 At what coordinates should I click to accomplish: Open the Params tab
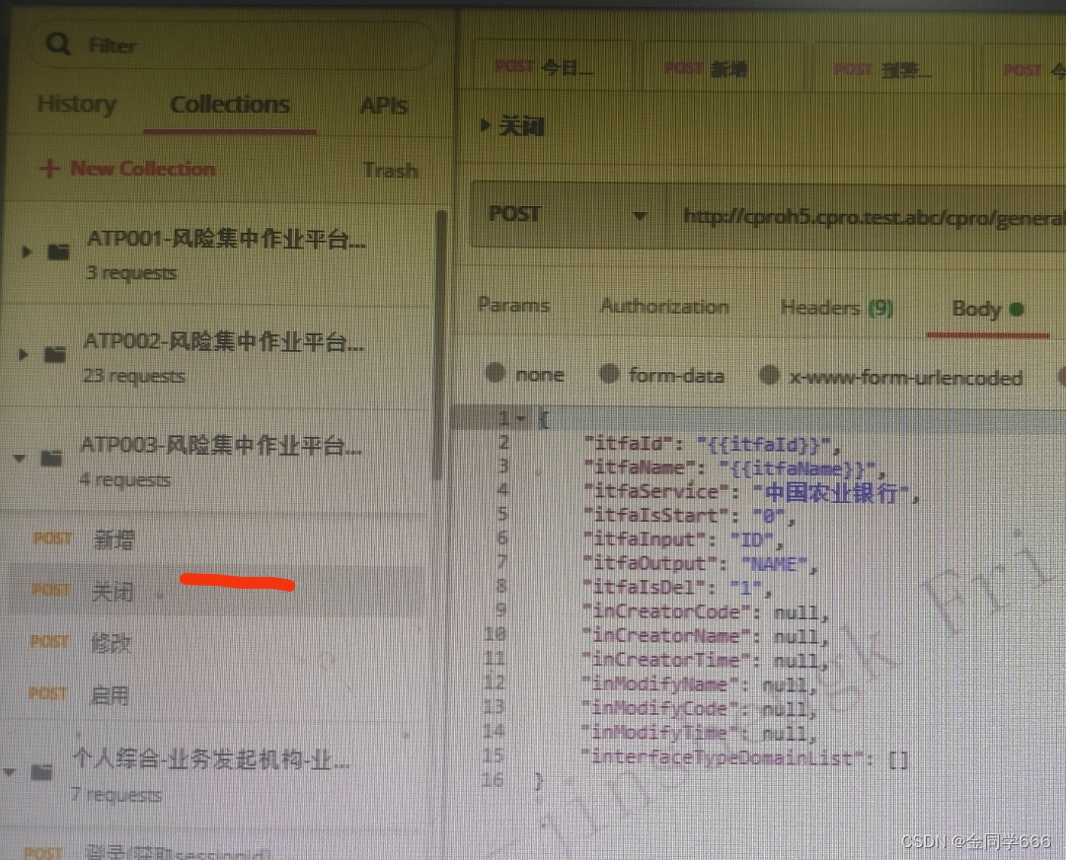coord(513,305)
